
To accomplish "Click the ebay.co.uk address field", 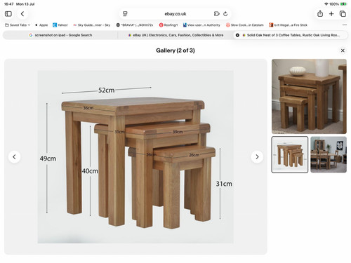I will tap(175, 14).
